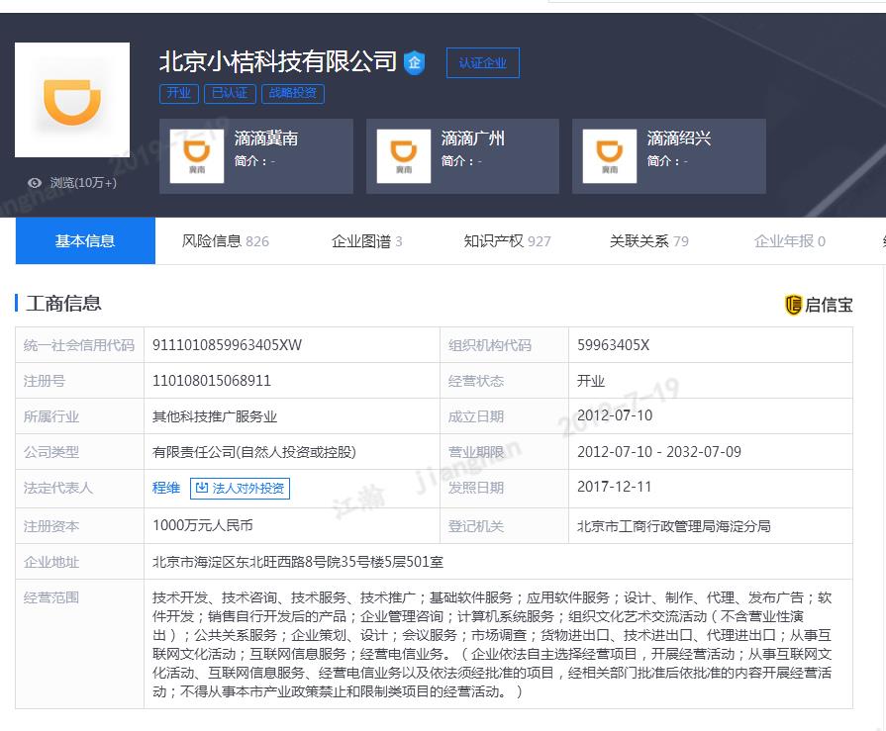
Task: Click the 法人对外投资 button
Action: pos(240,489)
